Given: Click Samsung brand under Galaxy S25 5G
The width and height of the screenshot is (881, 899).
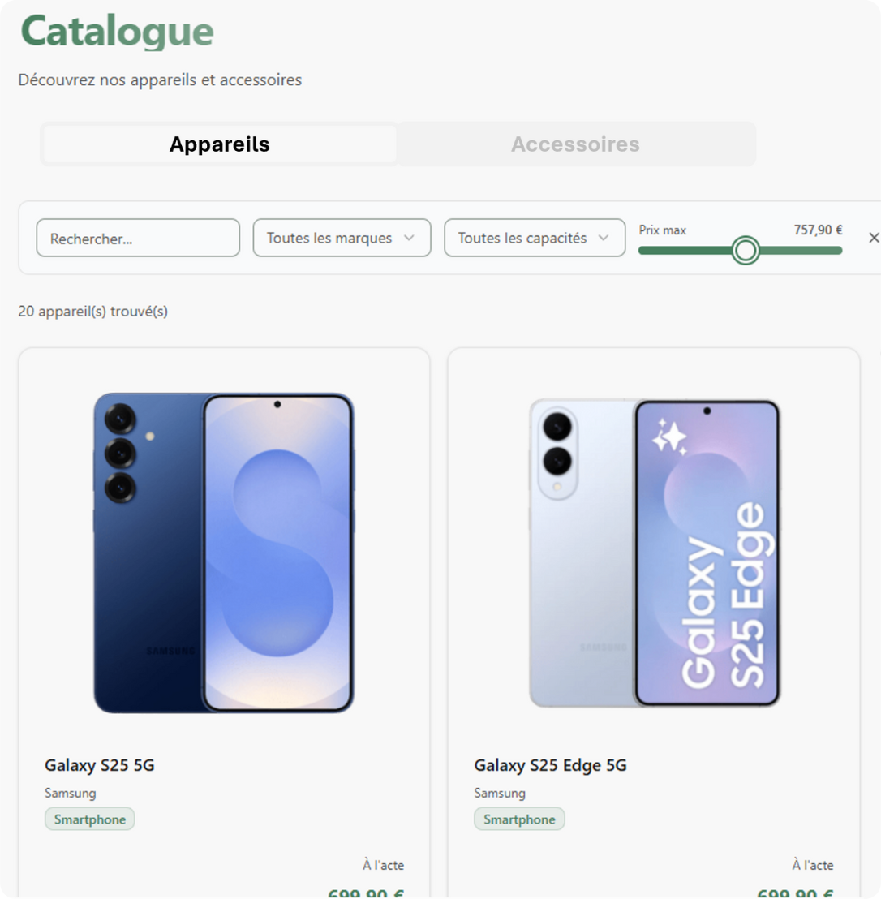Looking at the screenshot, I should click(x=71, y=793).
